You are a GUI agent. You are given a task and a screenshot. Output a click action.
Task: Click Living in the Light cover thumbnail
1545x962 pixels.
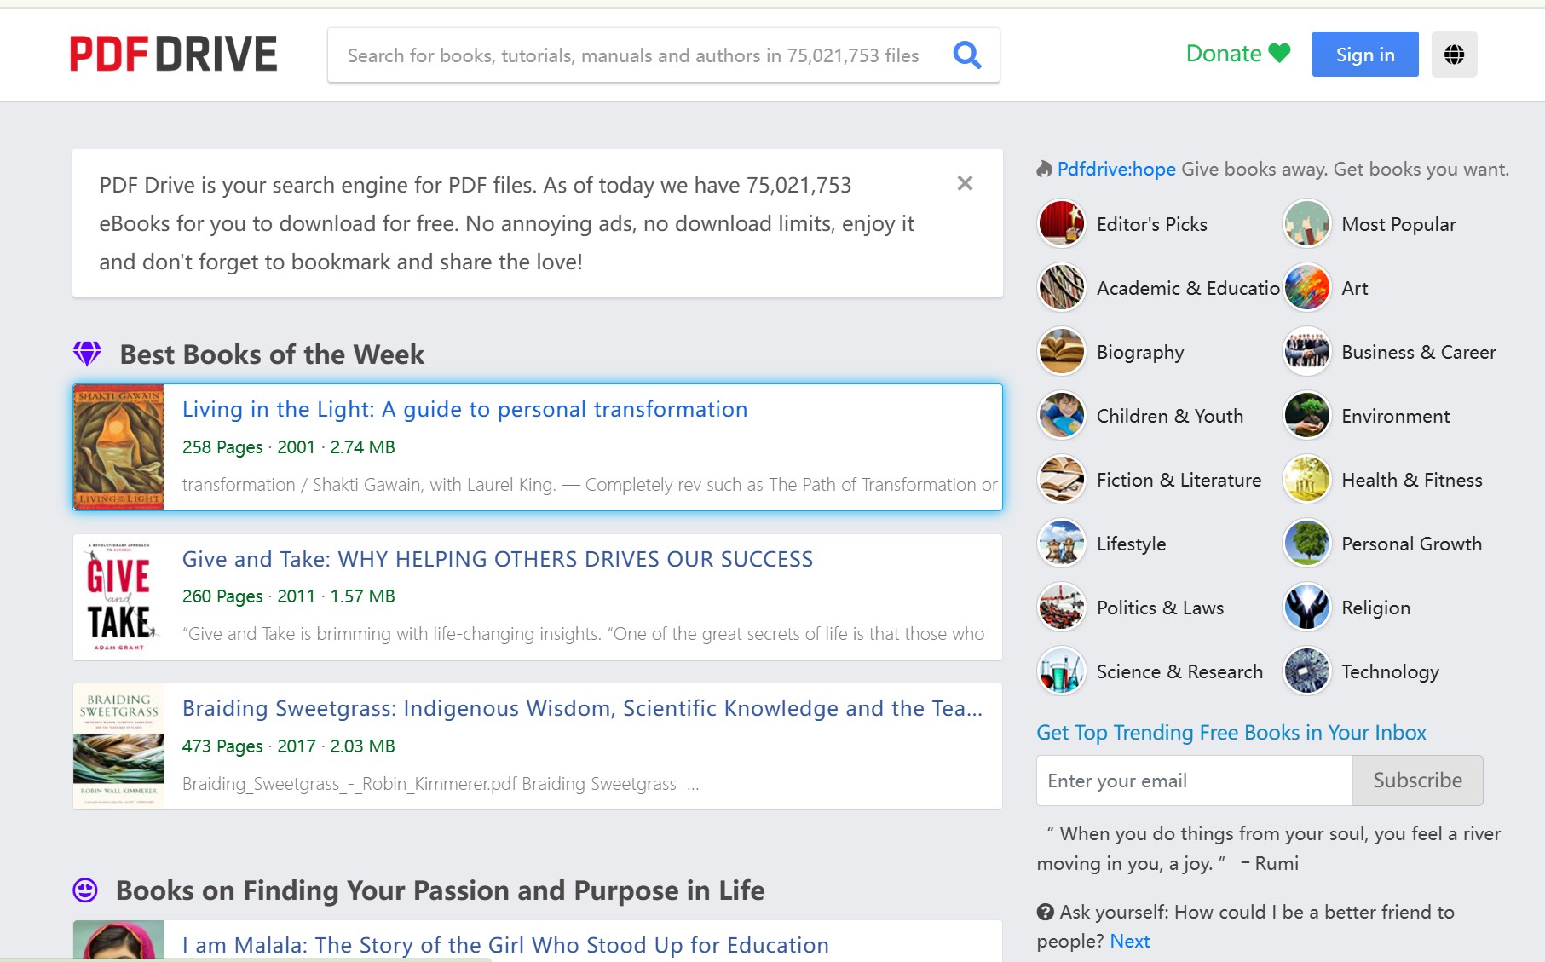118,447
